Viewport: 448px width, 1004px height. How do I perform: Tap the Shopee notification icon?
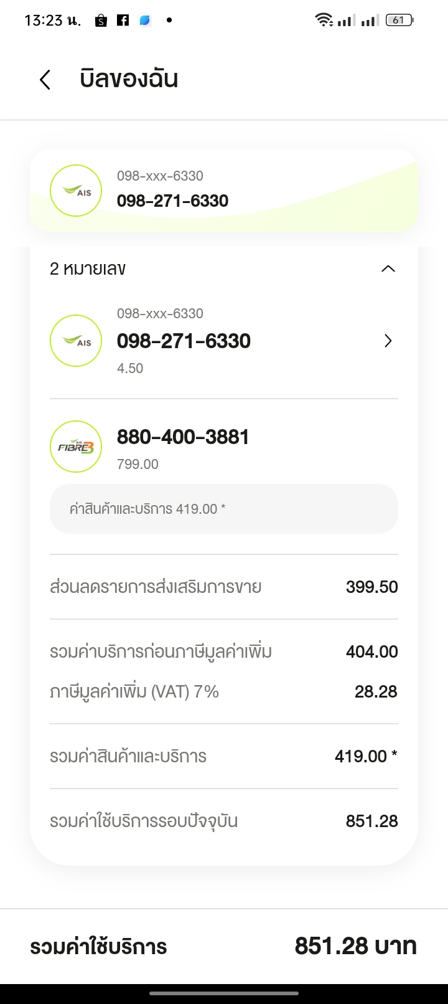(101, 21)
